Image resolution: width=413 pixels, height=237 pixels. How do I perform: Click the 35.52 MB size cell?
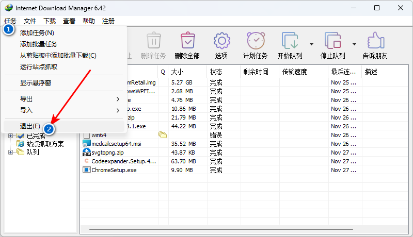(x=183, y=144)
